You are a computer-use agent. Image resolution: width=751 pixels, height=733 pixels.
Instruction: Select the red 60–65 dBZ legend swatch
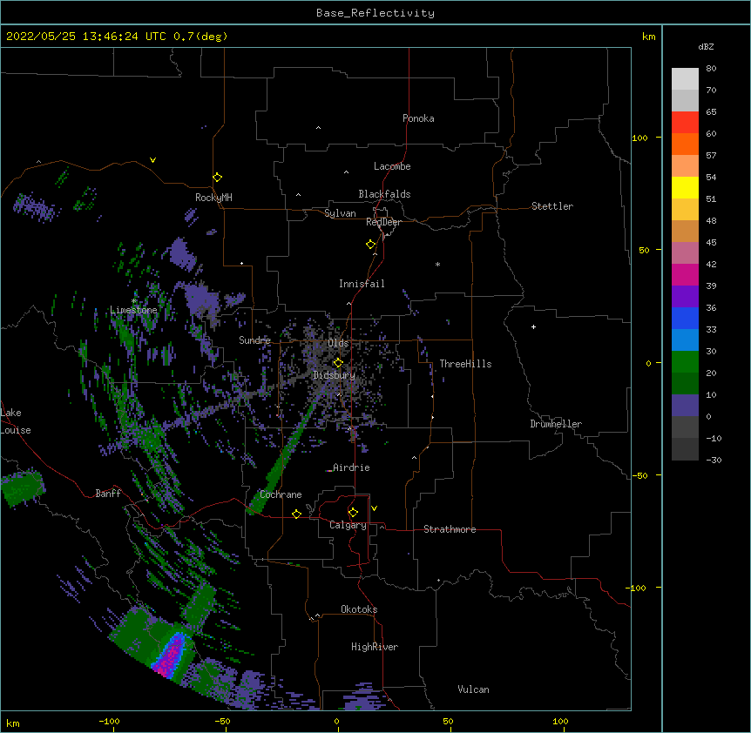685,123
